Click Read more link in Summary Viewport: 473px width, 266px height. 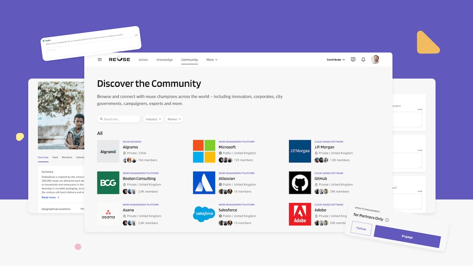[50, 197]
